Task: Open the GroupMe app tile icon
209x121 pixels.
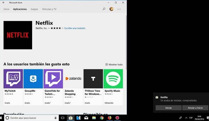Action: pos(33,79)
